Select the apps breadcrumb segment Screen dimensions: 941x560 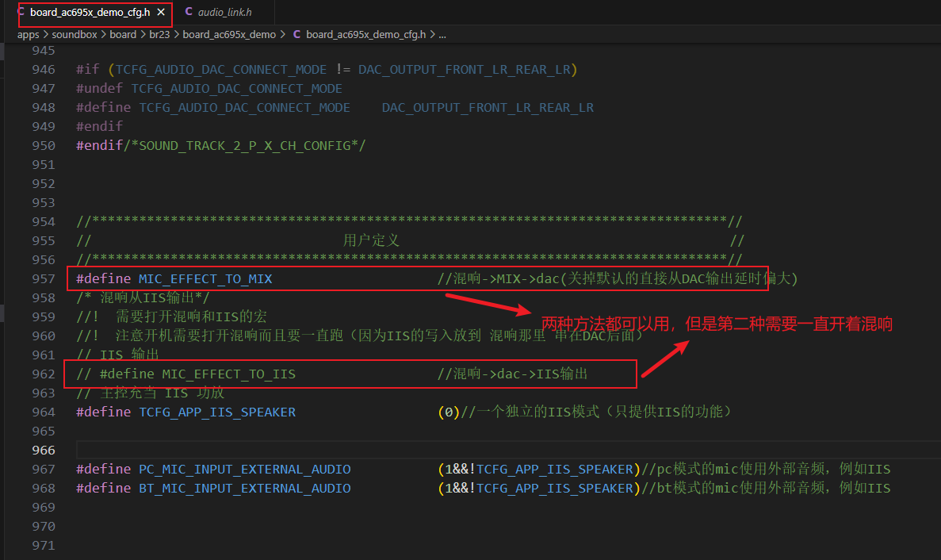pyautogui.click(x=29, y=34)
